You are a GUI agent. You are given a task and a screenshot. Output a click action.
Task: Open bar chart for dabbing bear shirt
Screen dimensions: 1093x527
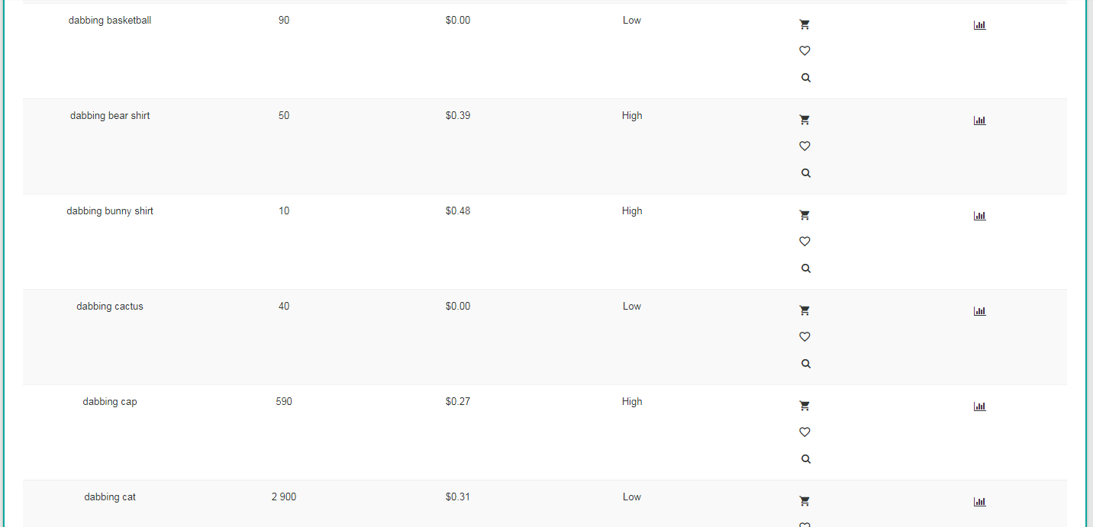point(980,121)
